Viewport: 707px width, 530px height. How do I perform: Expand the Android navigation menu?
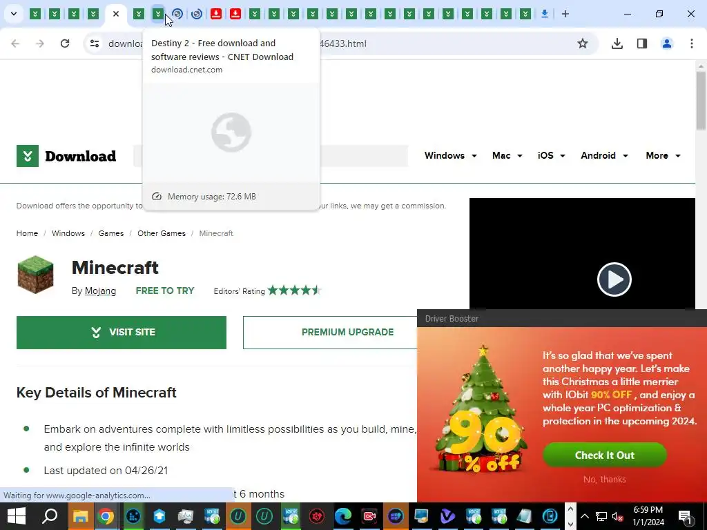pyautogui.click(x=604, y=155)
